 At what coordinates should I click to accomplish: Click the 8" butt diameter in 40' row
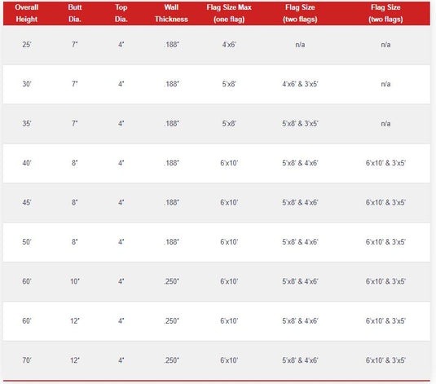75,163
